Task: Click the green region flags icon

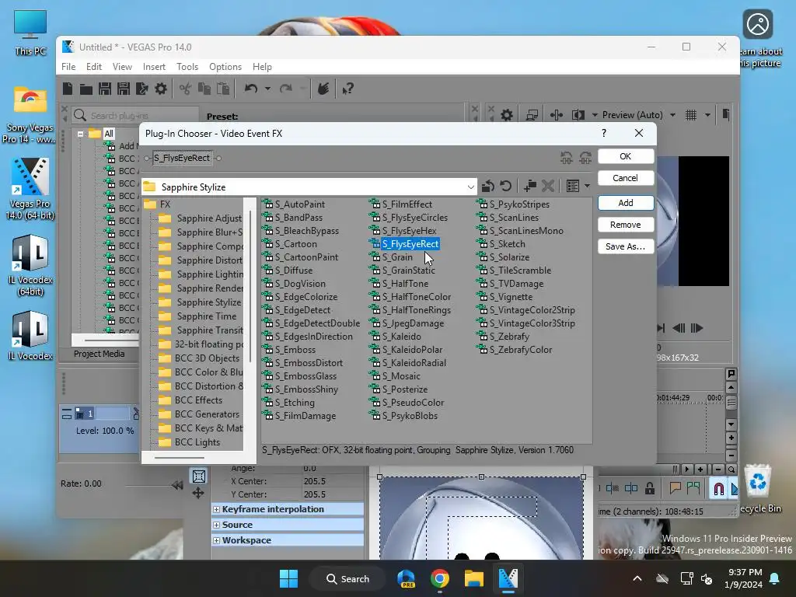Action: point(693,488)
